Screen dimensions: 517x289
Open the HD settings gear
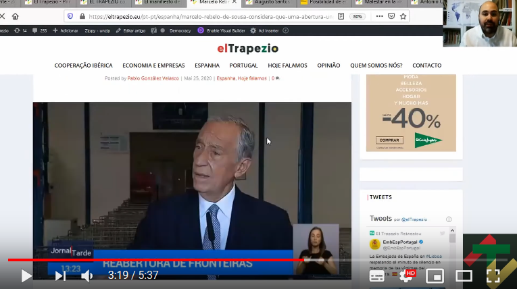coord(407,275)
